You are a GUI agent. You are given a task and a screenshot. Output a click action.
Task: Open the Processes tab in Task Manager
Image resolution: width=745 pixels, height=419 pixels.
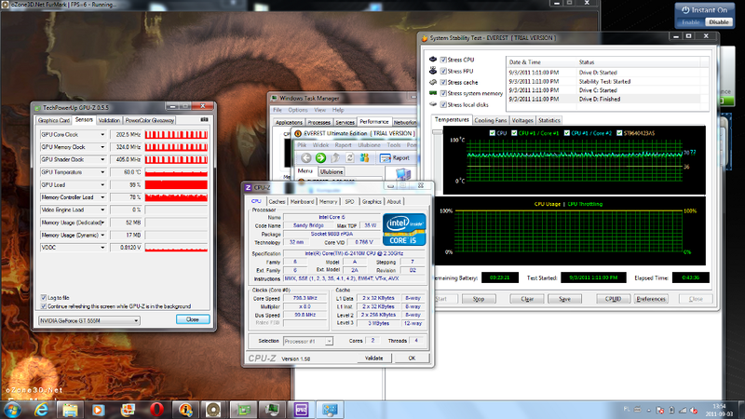[x=318, y=123]
